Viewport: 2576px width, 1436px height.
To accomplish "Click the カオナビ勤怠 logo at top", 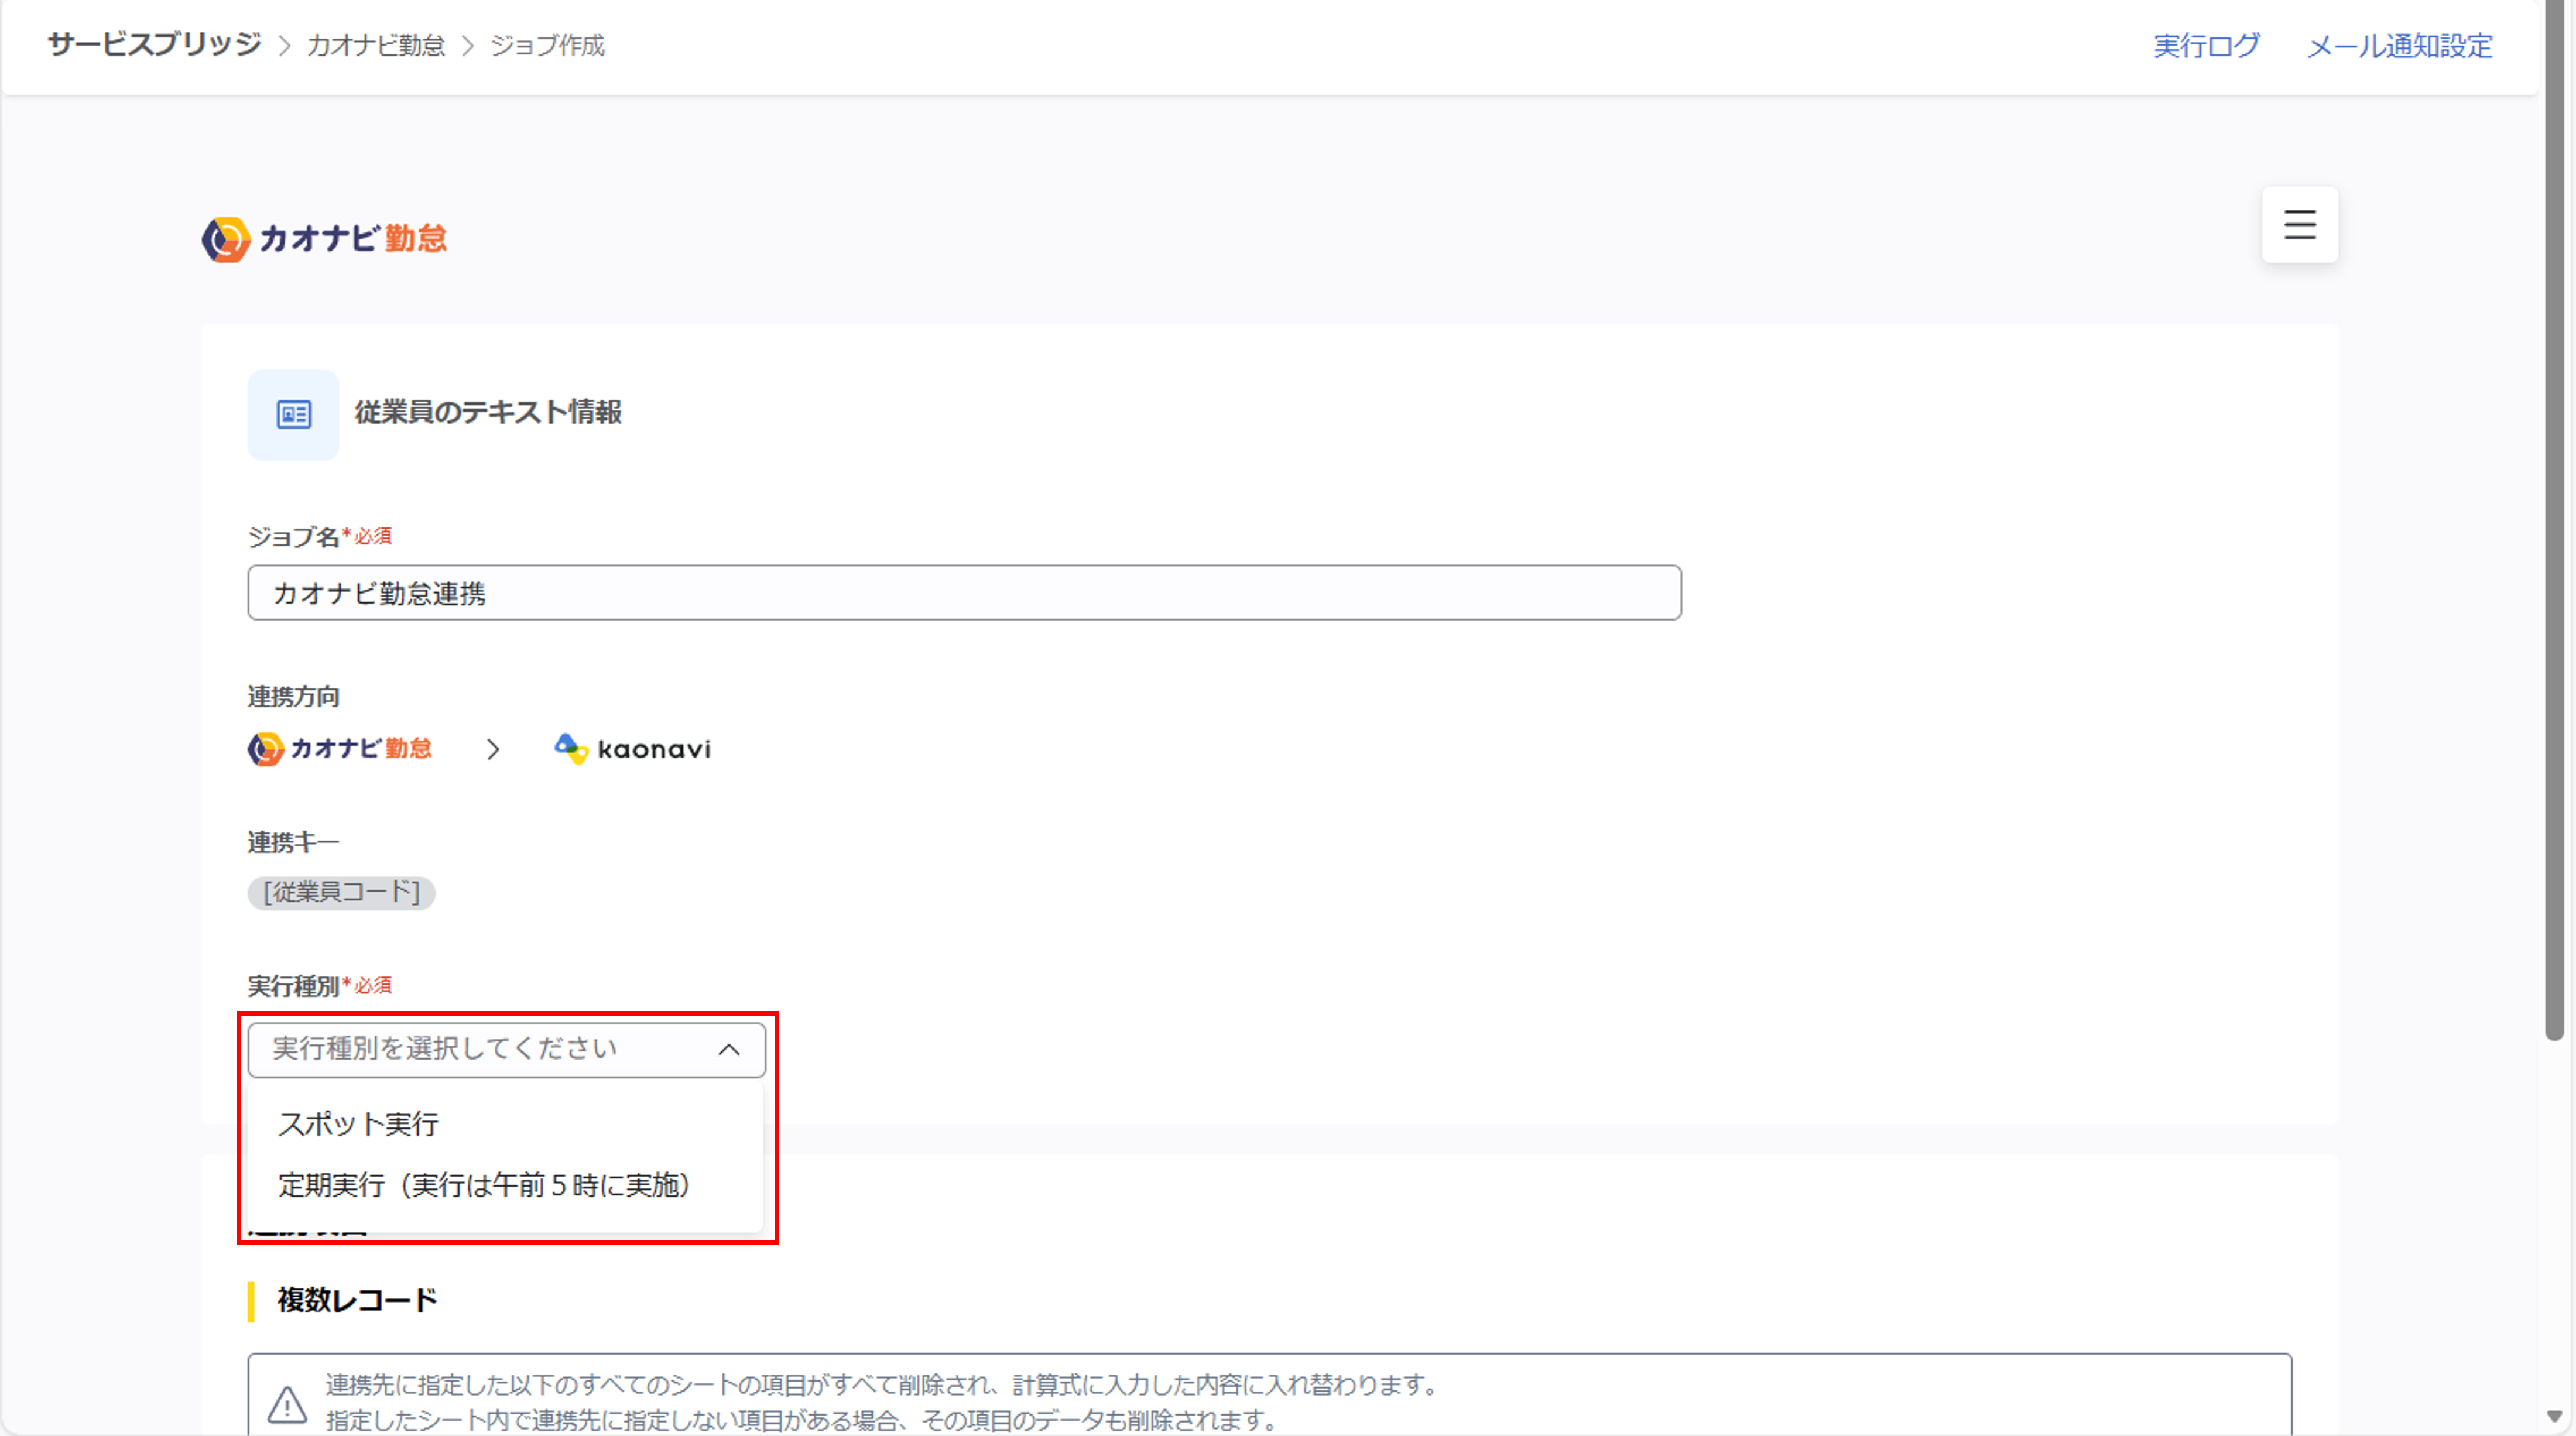I will tap(324, 239).
